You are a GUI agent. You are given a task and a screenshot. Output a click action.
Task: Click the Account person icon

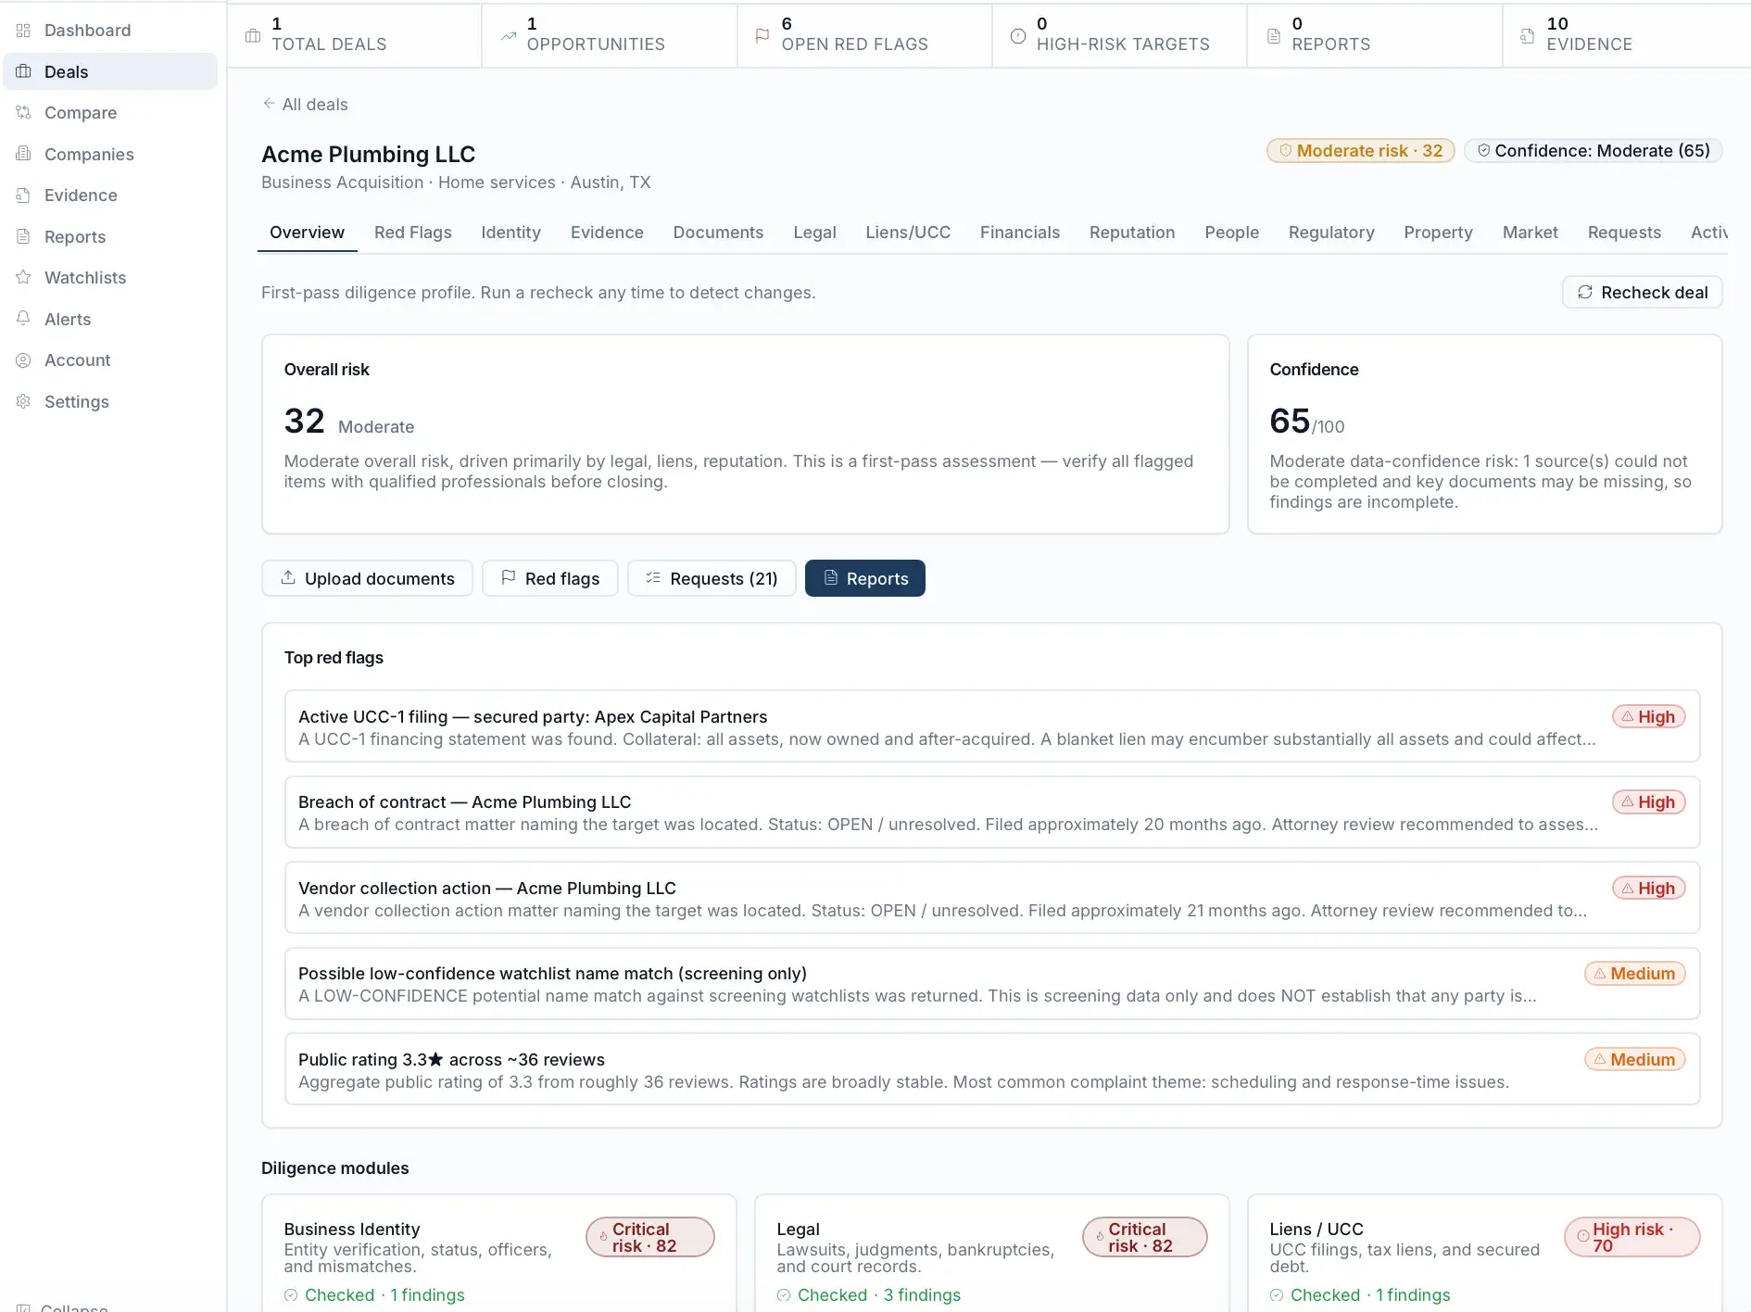pyautogui.click(x=24, y=360)
